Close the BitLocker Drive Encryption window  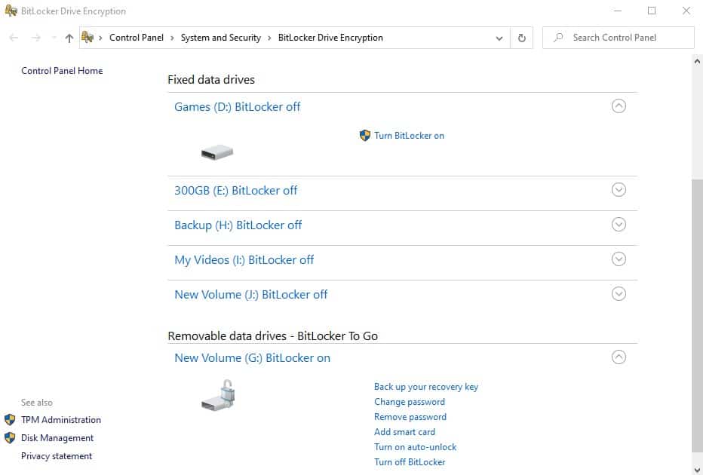coord(686,11)
